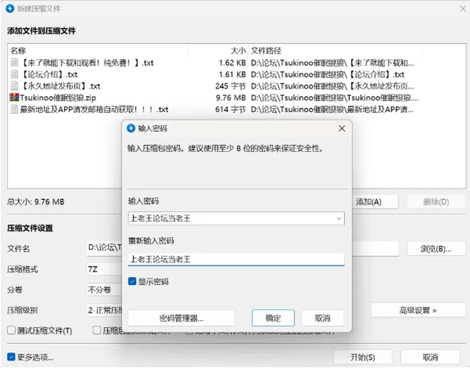Open the 压缩级别 dropdown

coord(104,310)
